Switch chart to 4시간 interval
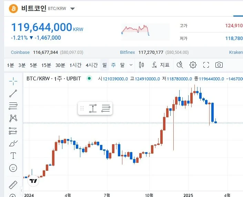The width and height of the screenshot is (243, 197). [92, 65]
